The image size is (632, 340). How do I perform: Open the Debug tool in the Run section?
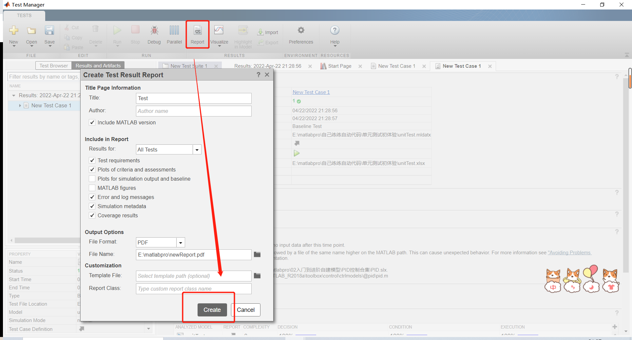(154, 34)
